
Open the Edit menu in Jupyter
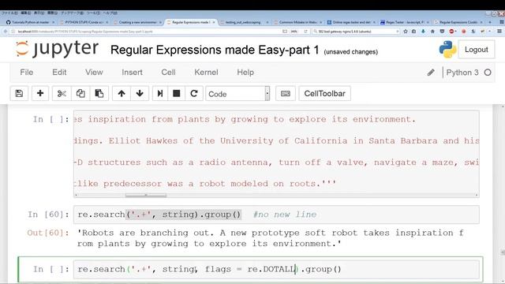coord(59,73)
